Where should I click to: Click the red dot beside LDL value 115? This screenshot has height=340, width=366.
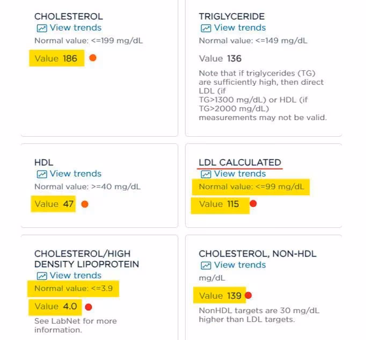point(253,204)
